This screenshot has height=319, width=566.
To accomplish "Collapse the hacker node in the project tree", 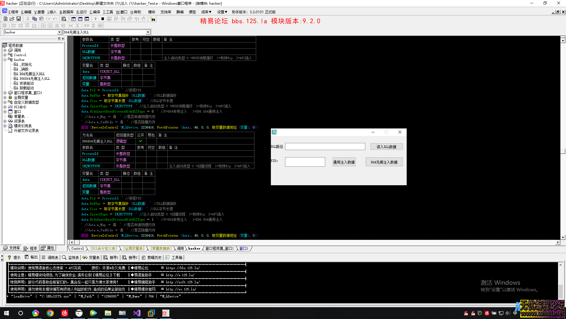I will coord(5,59).
